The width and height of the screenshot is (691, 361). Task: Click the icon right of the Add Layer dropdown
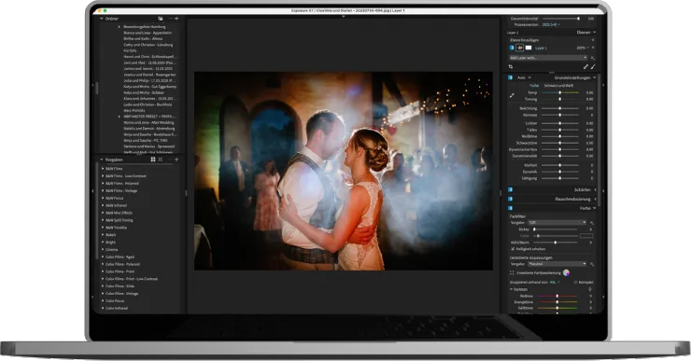(593, 58)
